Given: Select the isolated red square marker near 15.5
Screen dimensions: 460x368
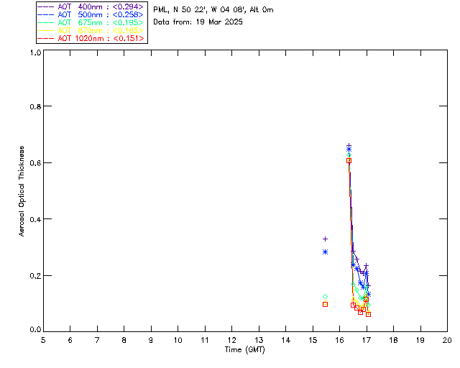Looking at the screenshot, I should coord(325,305).
